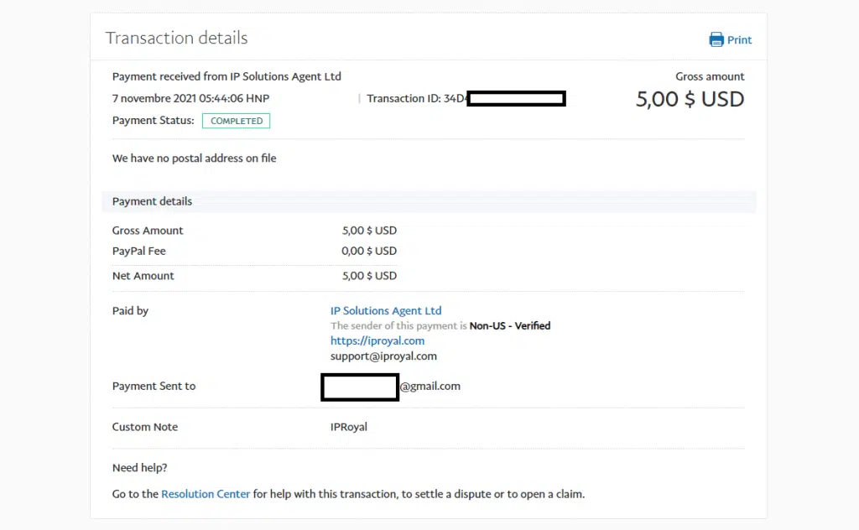Click the COMPLETED payment status badge
This screenshot has height=530, width=859.
coord(236,121)
